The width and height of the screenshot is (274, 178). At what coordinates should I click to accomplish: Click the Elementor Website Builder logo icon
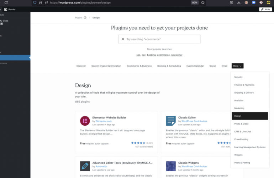[x=85, y=121]
